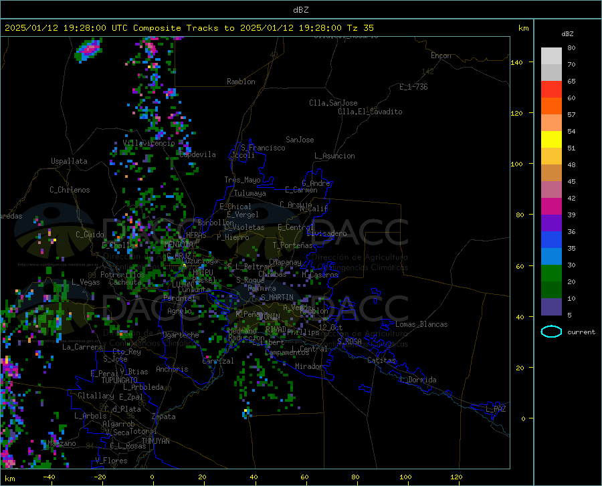This screenshot has height=486, width=602.
Task: Click the 'SanJose' label near map center
Action: 300,140
